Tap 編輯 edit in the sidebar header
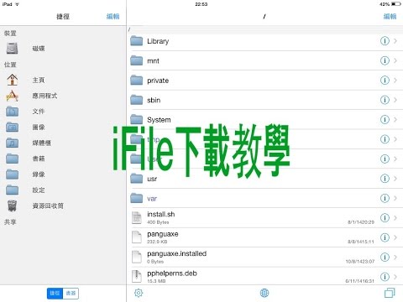 click(113, 17)
